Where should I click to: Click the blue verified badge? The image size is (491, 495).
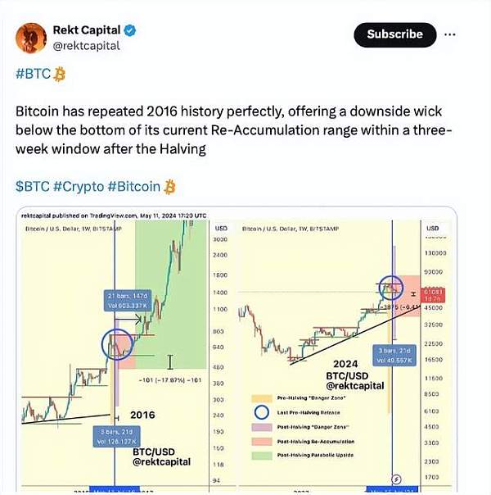129,31
